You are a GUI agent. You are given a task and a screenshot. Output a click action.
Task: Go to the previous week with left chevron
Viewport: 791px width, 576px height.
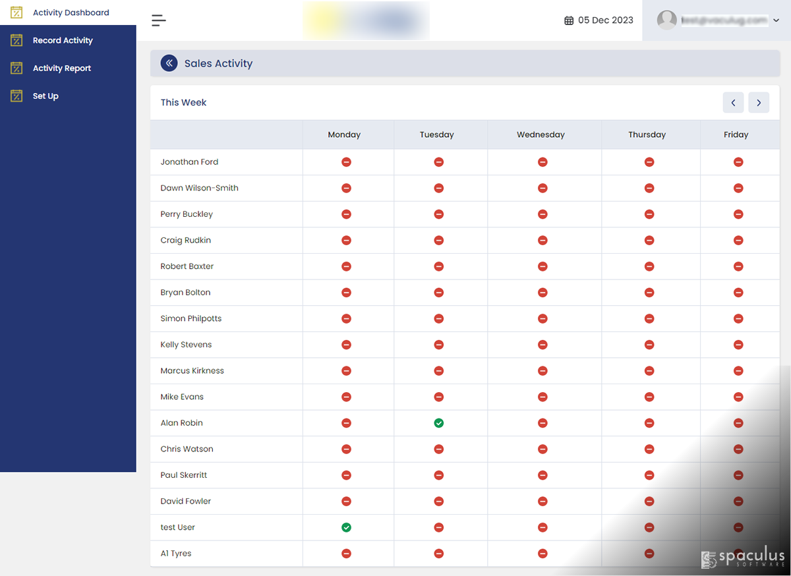pyautogui.click(x=733, y=103)
